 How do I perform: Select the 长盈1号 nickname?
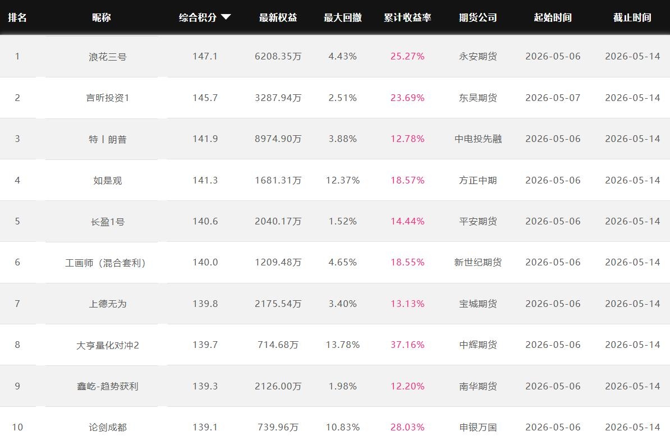click(108, 222)
